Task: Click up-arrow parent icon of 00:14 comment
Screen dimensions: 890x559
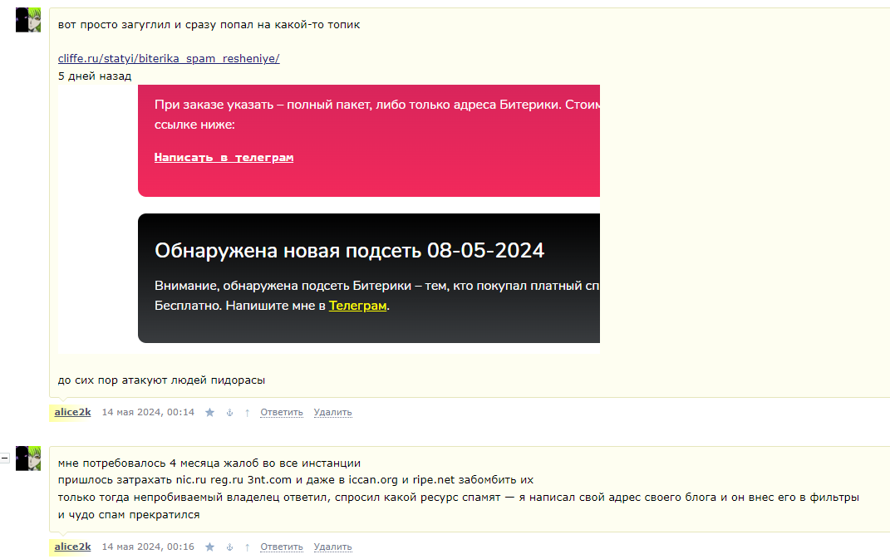Action: pos(247,413)
